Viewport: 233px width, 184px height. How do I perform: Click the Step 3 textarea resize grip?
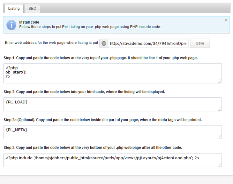pyautogui.click(x=220, y=165)
